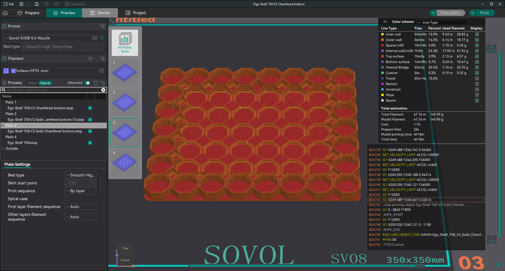Screen dimensions: 505x271
Task: Enable Travel display checkbox
Action: tap(477, 79)
